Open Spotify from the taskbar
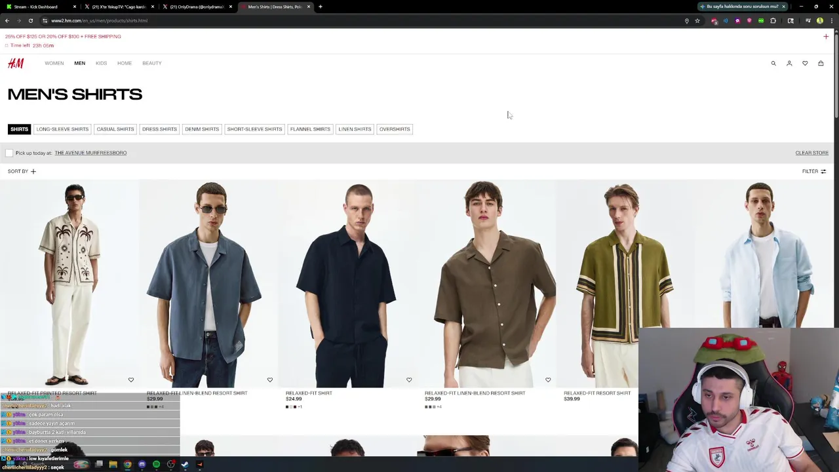The image size is (839, 472). click(156, 465)
